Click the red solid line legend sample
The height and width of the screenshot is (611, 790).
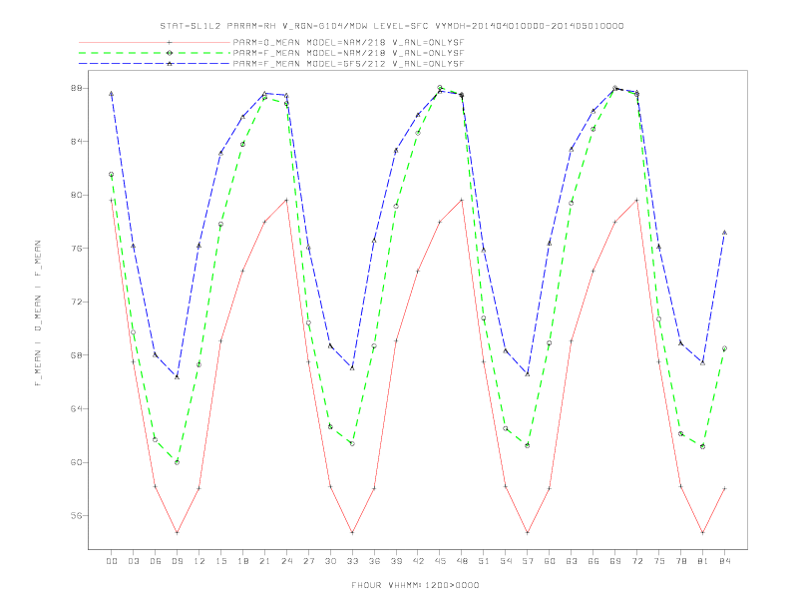coord(155,42)
